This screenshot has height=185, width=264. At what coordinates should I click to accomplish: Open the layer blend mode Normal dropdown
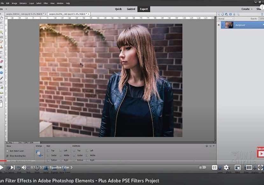click(225, 19)
